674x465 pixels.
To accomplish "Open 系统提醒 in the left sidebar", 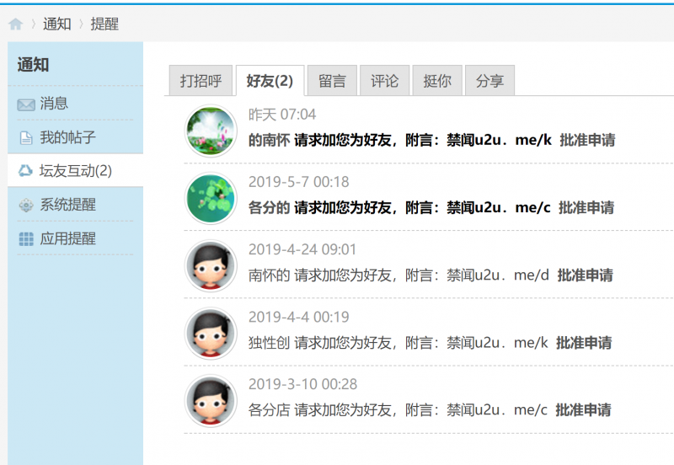I will point(67,205).
